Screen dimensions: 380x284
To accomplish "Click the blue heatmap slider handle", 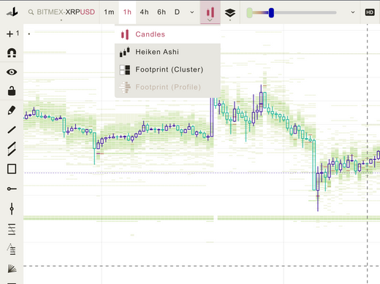I will click(x=271, y=12).
